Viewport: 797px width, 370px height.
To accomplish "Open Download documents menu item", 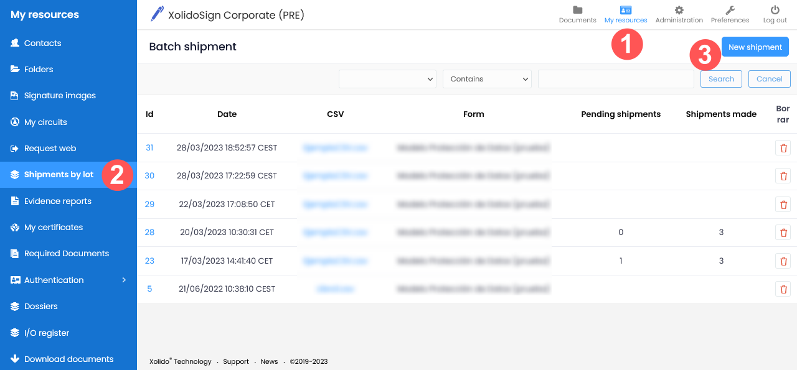I will click(68, 359).
